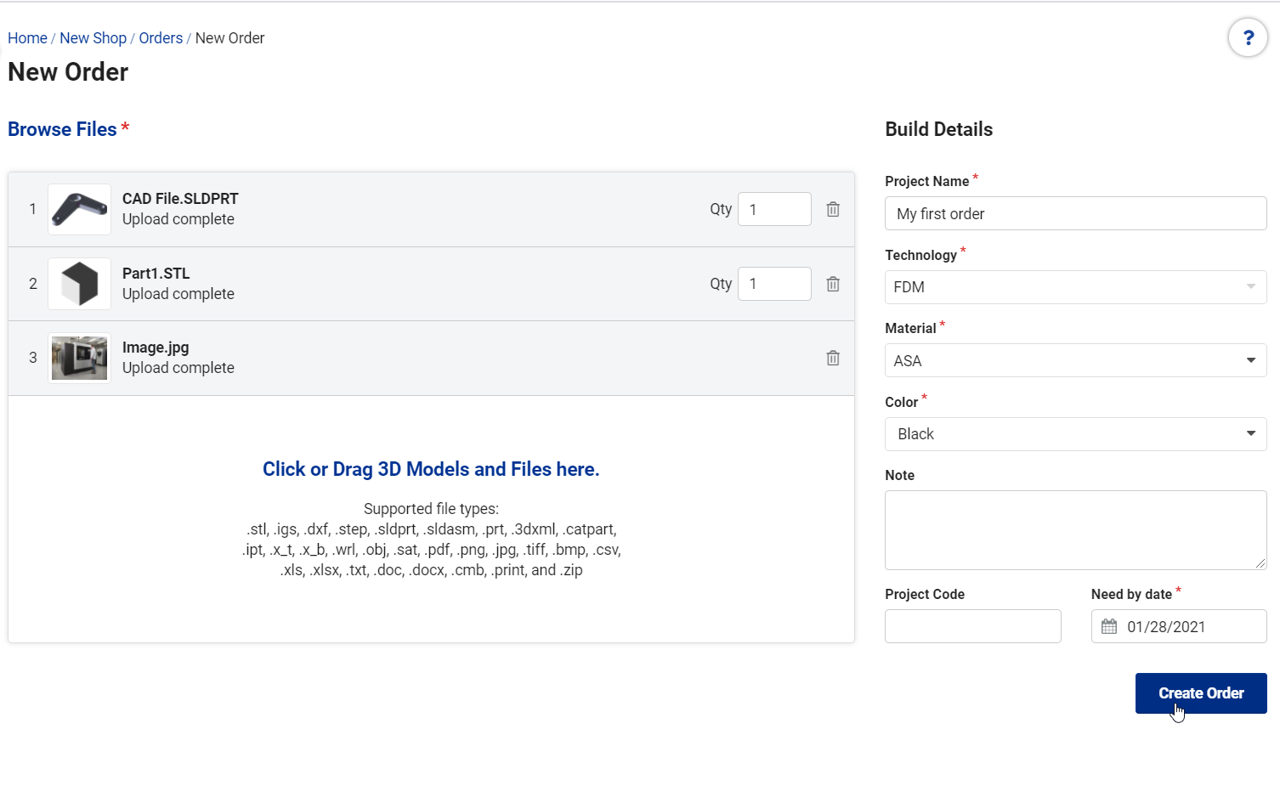Click 'Click or Drag 3D Models and Files here'
The width and height of the screenshot is (1280, 797).
coord(431,469)
